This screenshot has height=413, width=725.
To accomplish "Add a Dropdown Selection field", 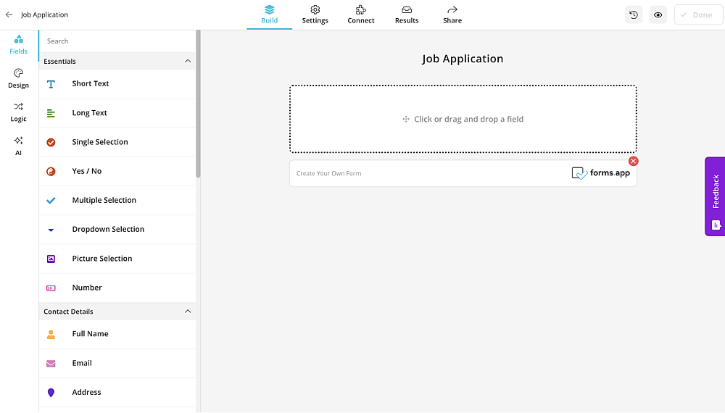I will (117, 229).
